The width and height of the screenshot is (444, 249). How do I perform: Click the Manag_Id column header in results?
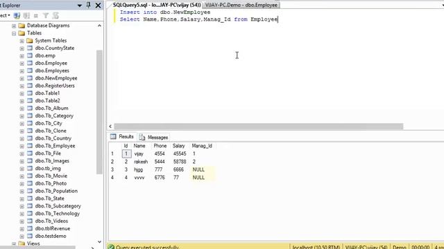click(x=202, y=146)
